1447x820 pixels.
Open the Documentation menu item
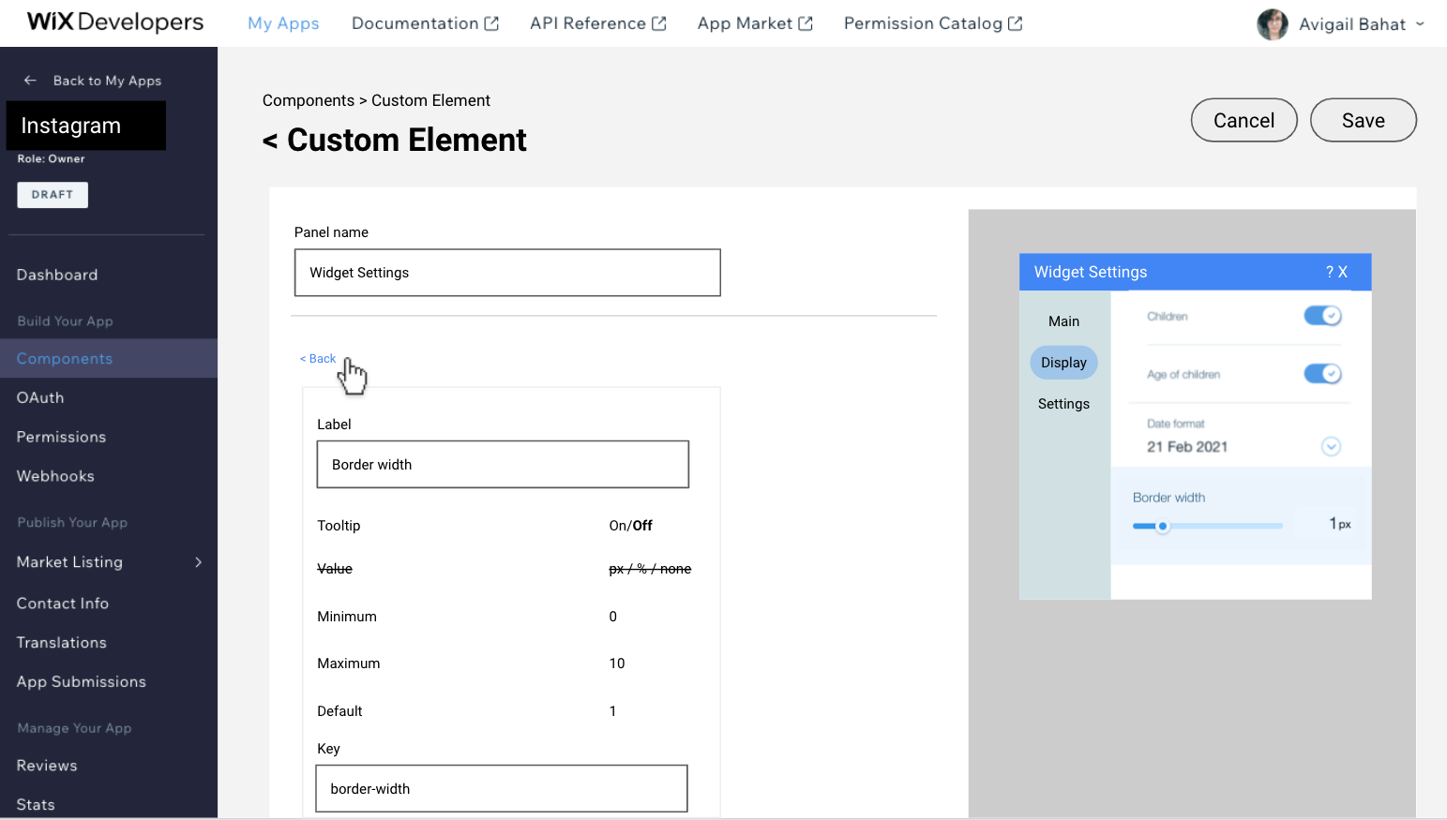click(x=415, y=23)
